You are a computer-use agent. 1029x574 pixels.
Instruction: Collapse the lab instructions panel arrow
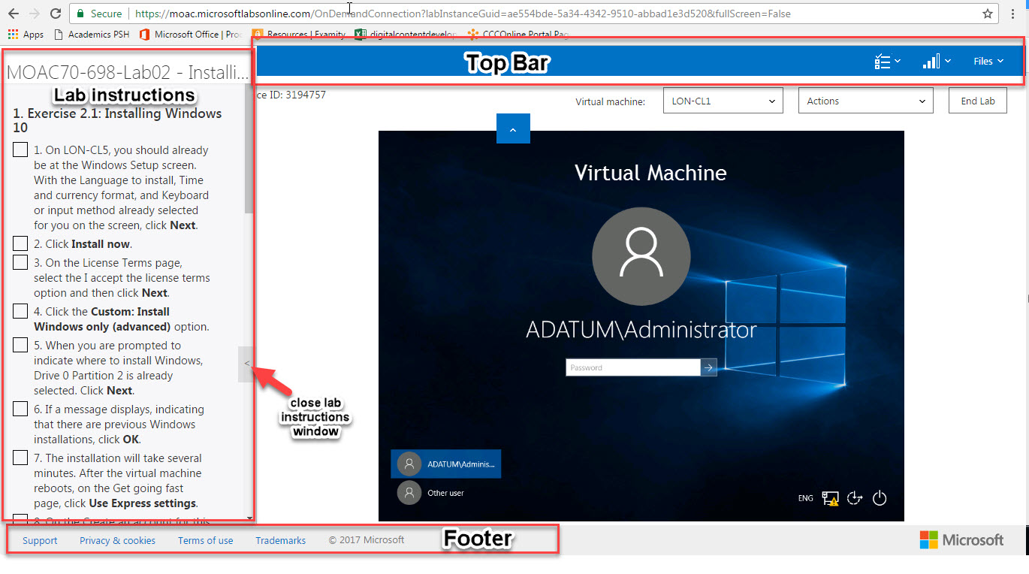[247, 364]
